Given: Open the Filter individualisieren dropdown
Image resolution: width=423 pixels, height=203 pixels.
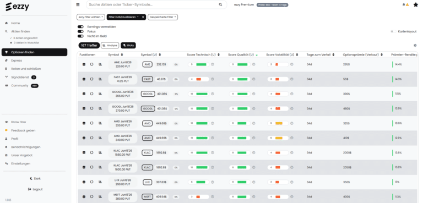Looking at the screenshot, I should click(124, 17).
